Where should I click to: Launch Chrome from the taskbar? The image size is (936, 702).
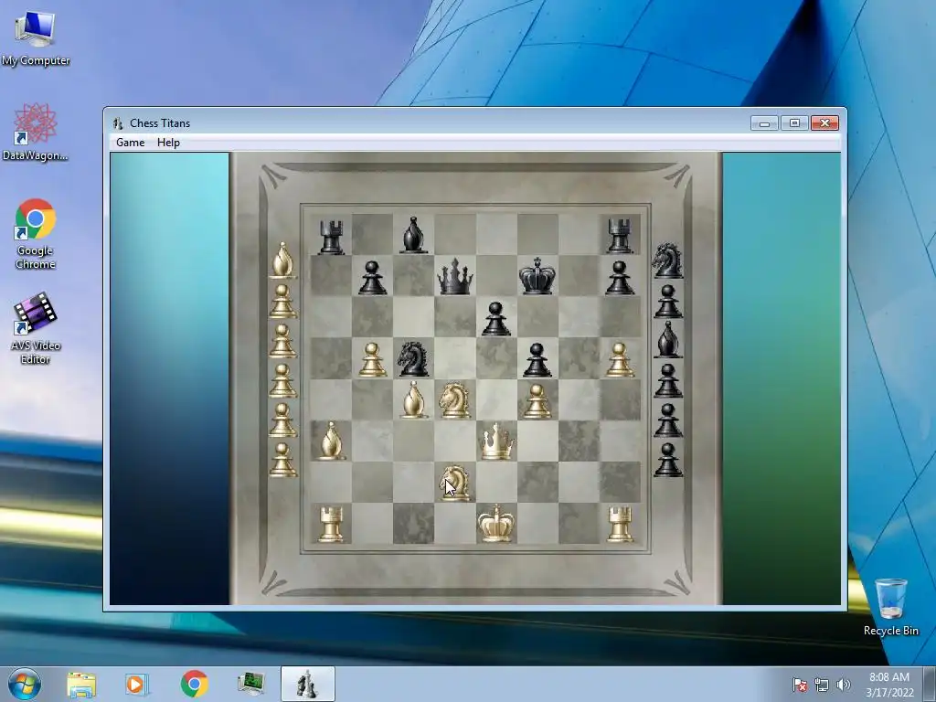pos(194,684)
